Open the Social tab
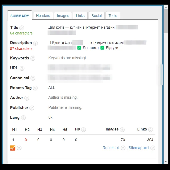Image resolution: width=170 pixels, height=170 pixels. pos(97,16)
